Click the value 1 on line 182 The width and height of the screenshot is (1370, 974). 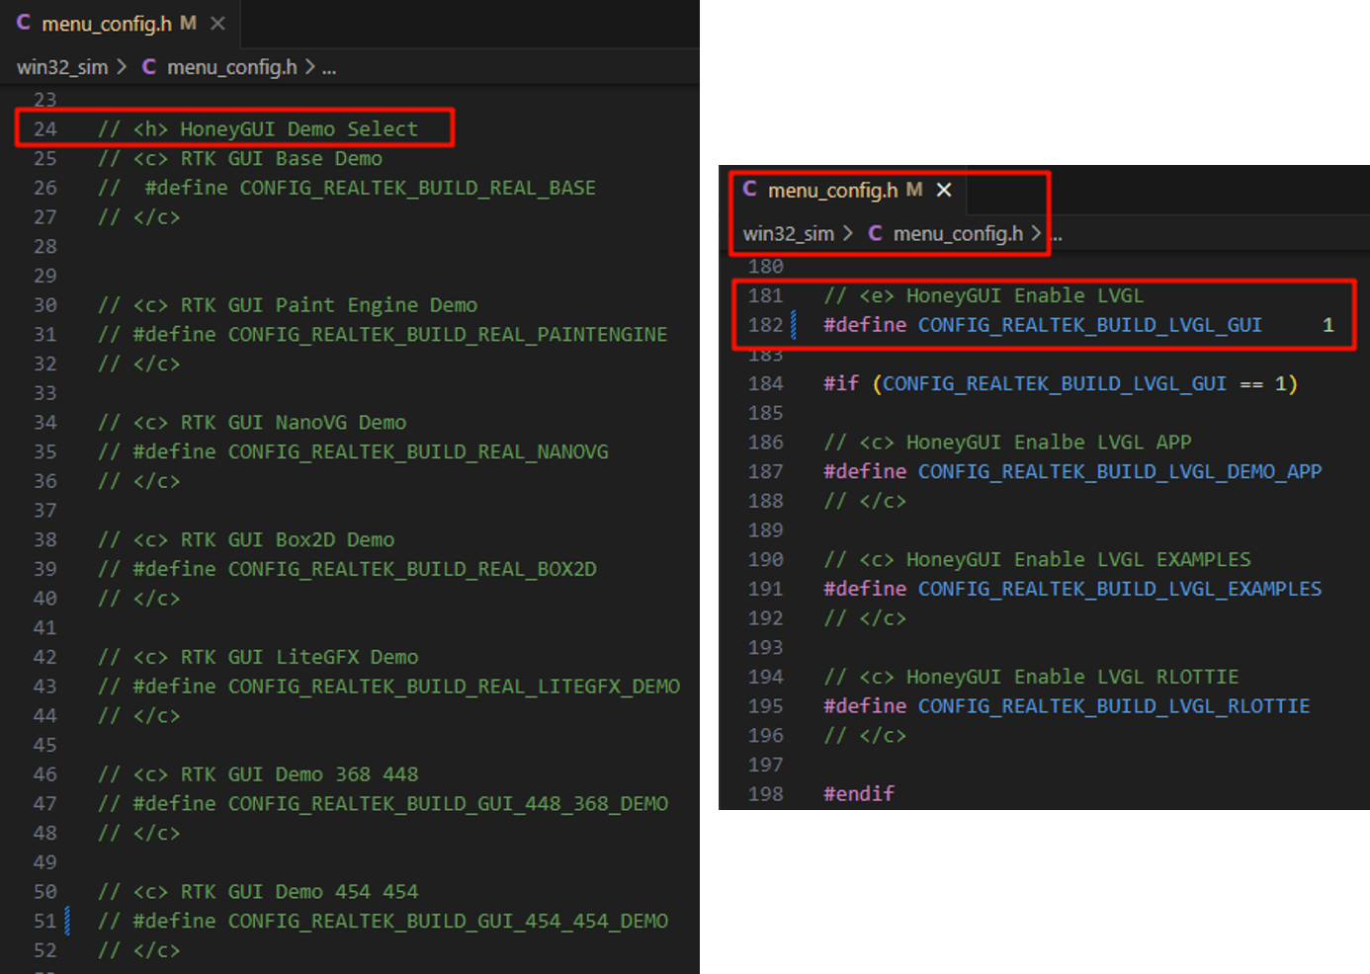(x=1328, y=325)
